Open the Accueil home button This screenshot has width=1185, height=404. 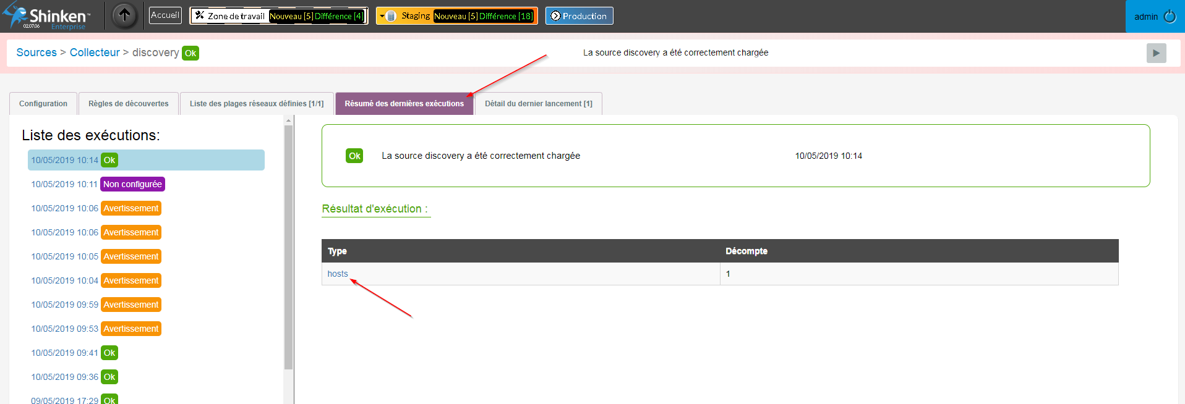(x=165, y=15)
